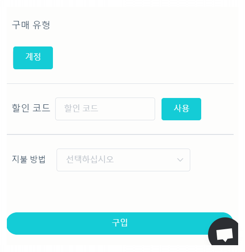
Task: Show payment options via down-arrow chevron
Action: [180, 160]
